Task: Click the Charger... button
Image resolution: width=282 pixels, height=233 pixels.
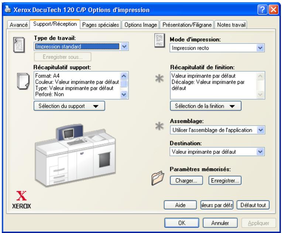Action: click(x=186, y=181)
